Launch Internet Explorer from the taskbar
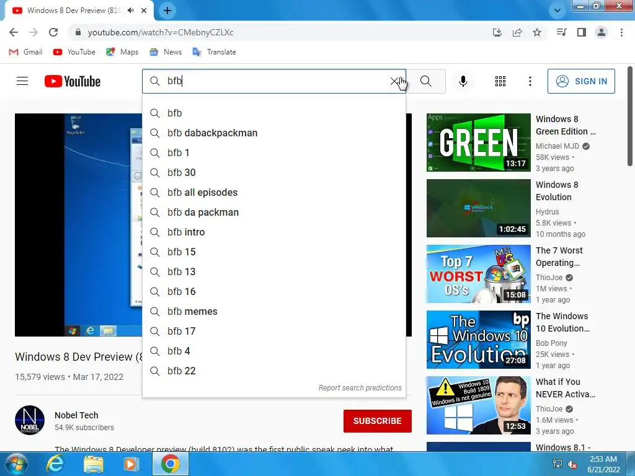The width and height of the screenshot is (635, 476). tap(55, 464)
